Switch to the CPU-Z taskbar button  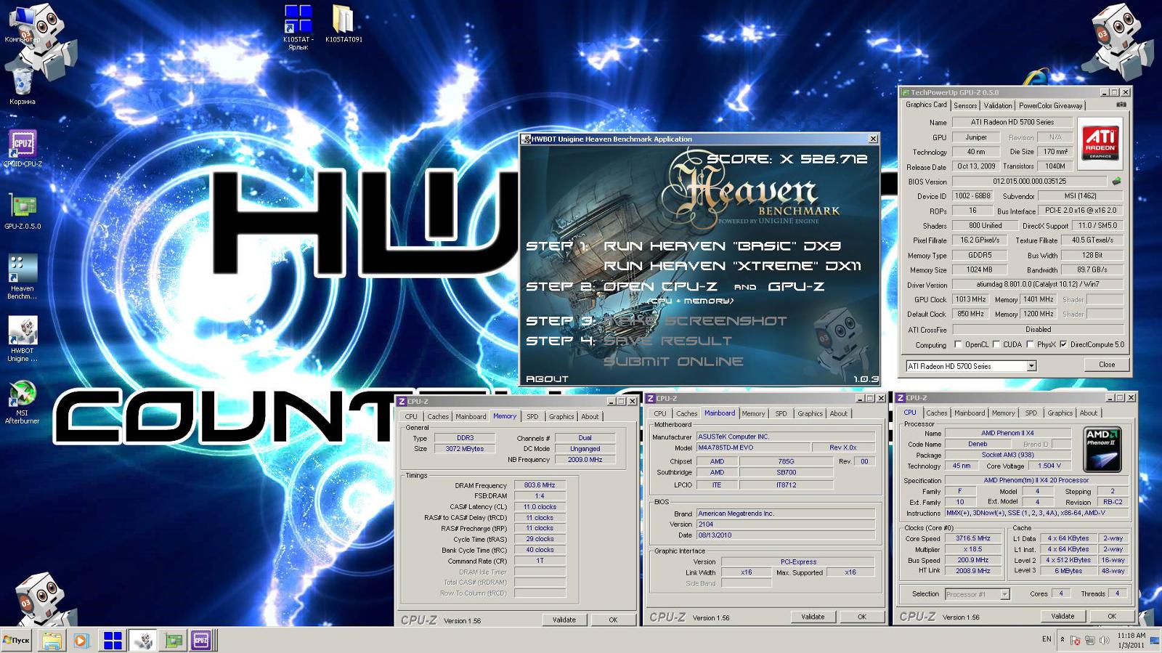point(201,640)
